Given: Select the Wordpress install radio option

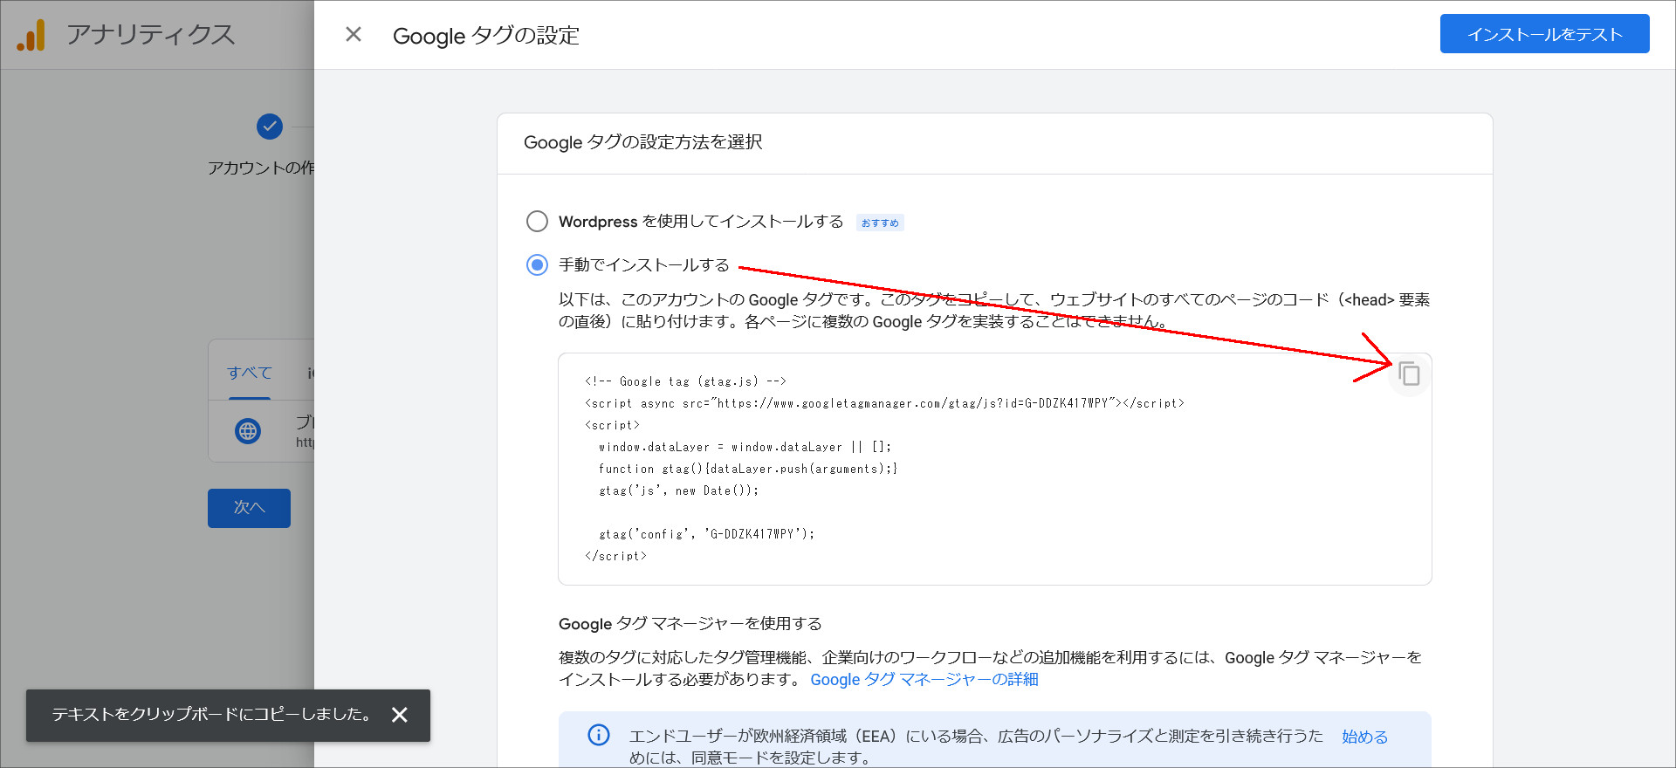Looking at the screenshot, I should 537,221.
